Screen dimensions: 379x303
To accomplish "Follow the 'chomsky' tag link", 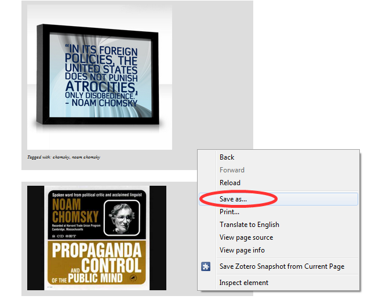I will (x=61, y=157).
